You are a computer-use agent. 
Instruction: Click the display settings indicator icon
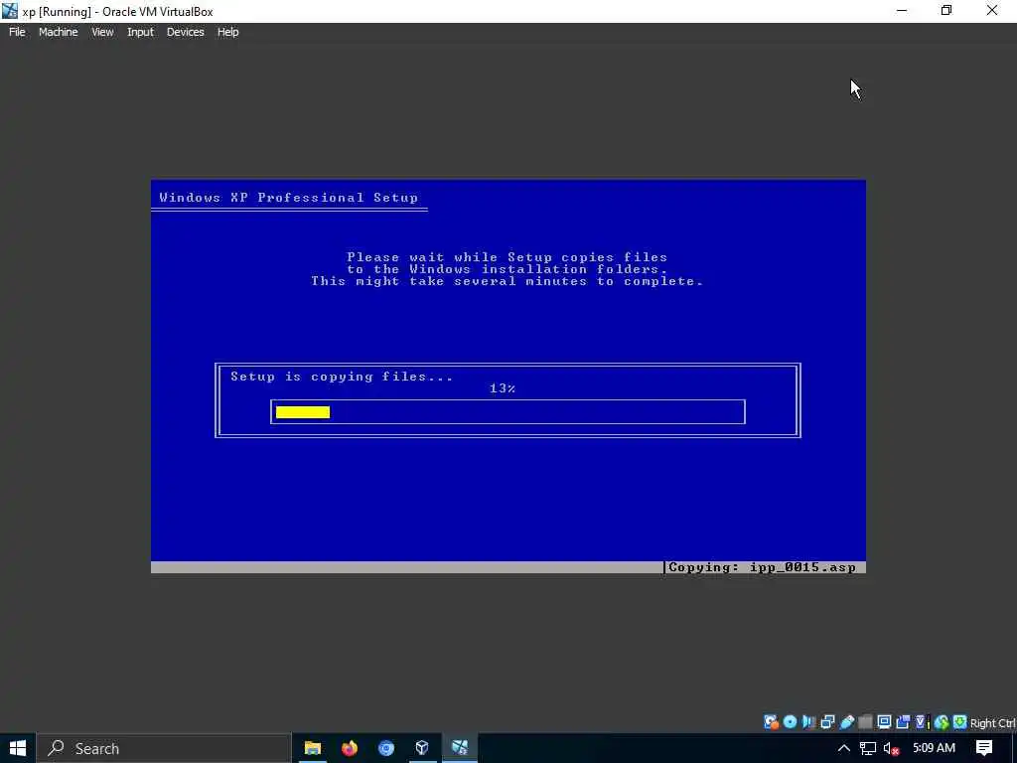tap(884, 722)
